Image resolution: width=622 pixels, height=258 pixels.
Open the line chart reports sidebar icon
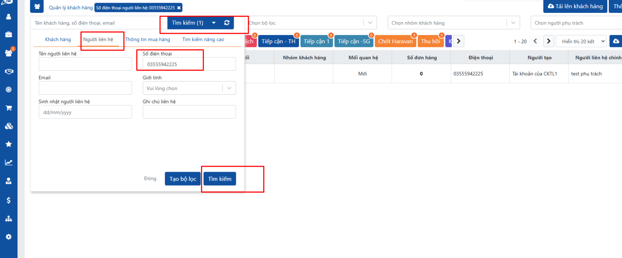click(9, 162)
